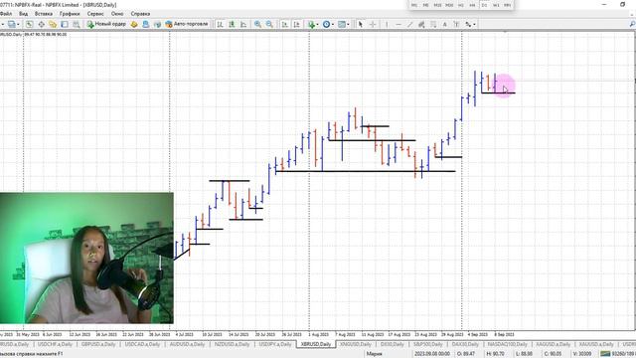The height and width of the screenshot is (358, 636).
Task: Select the trendline drawing tool
Action: click(410, 24)
